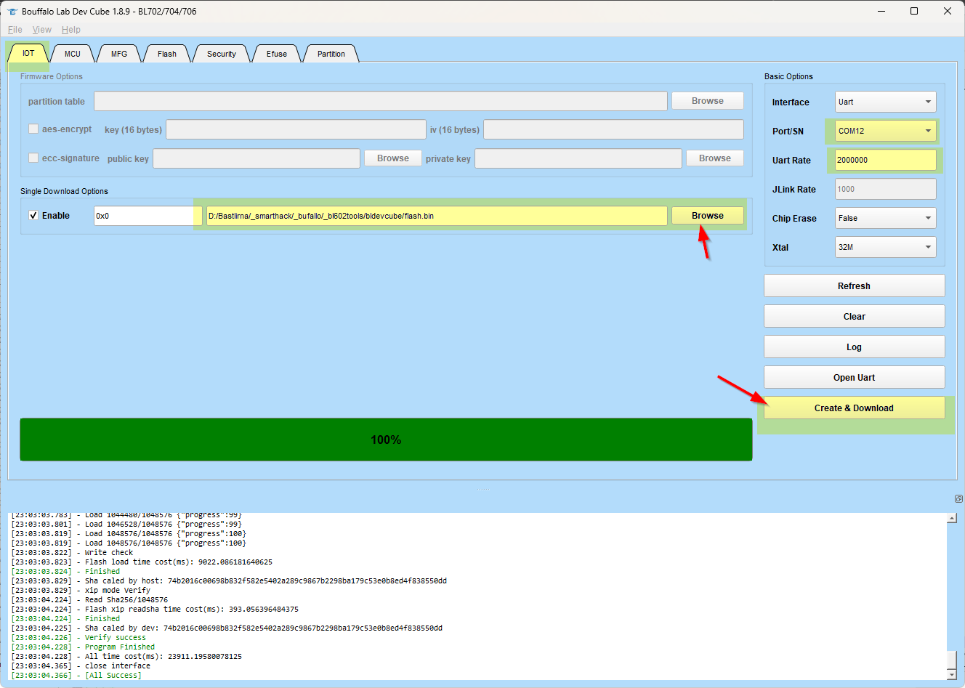The width and height of the screenshot is (965, 688).
Task: Click the Open Uart button
Action: (x=855, y=377)
